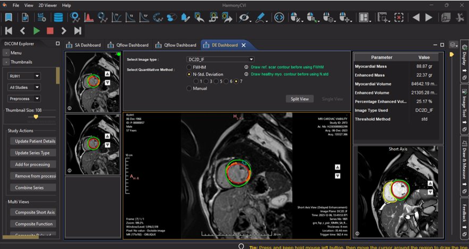Open the 2D Viewer menu
The width and height of the screenshot is (469, 249).
[x=46, y=5]
